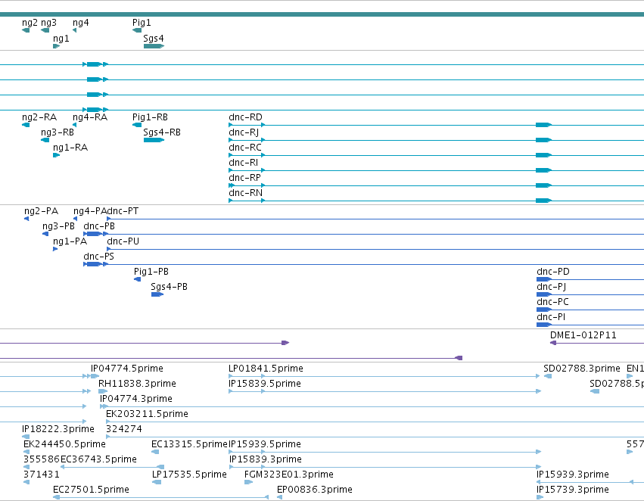Image resolution: width=644 pixels, height=501 pixels.
Task: Click the dnc-RD transcript label
Action: pos(245,117)
